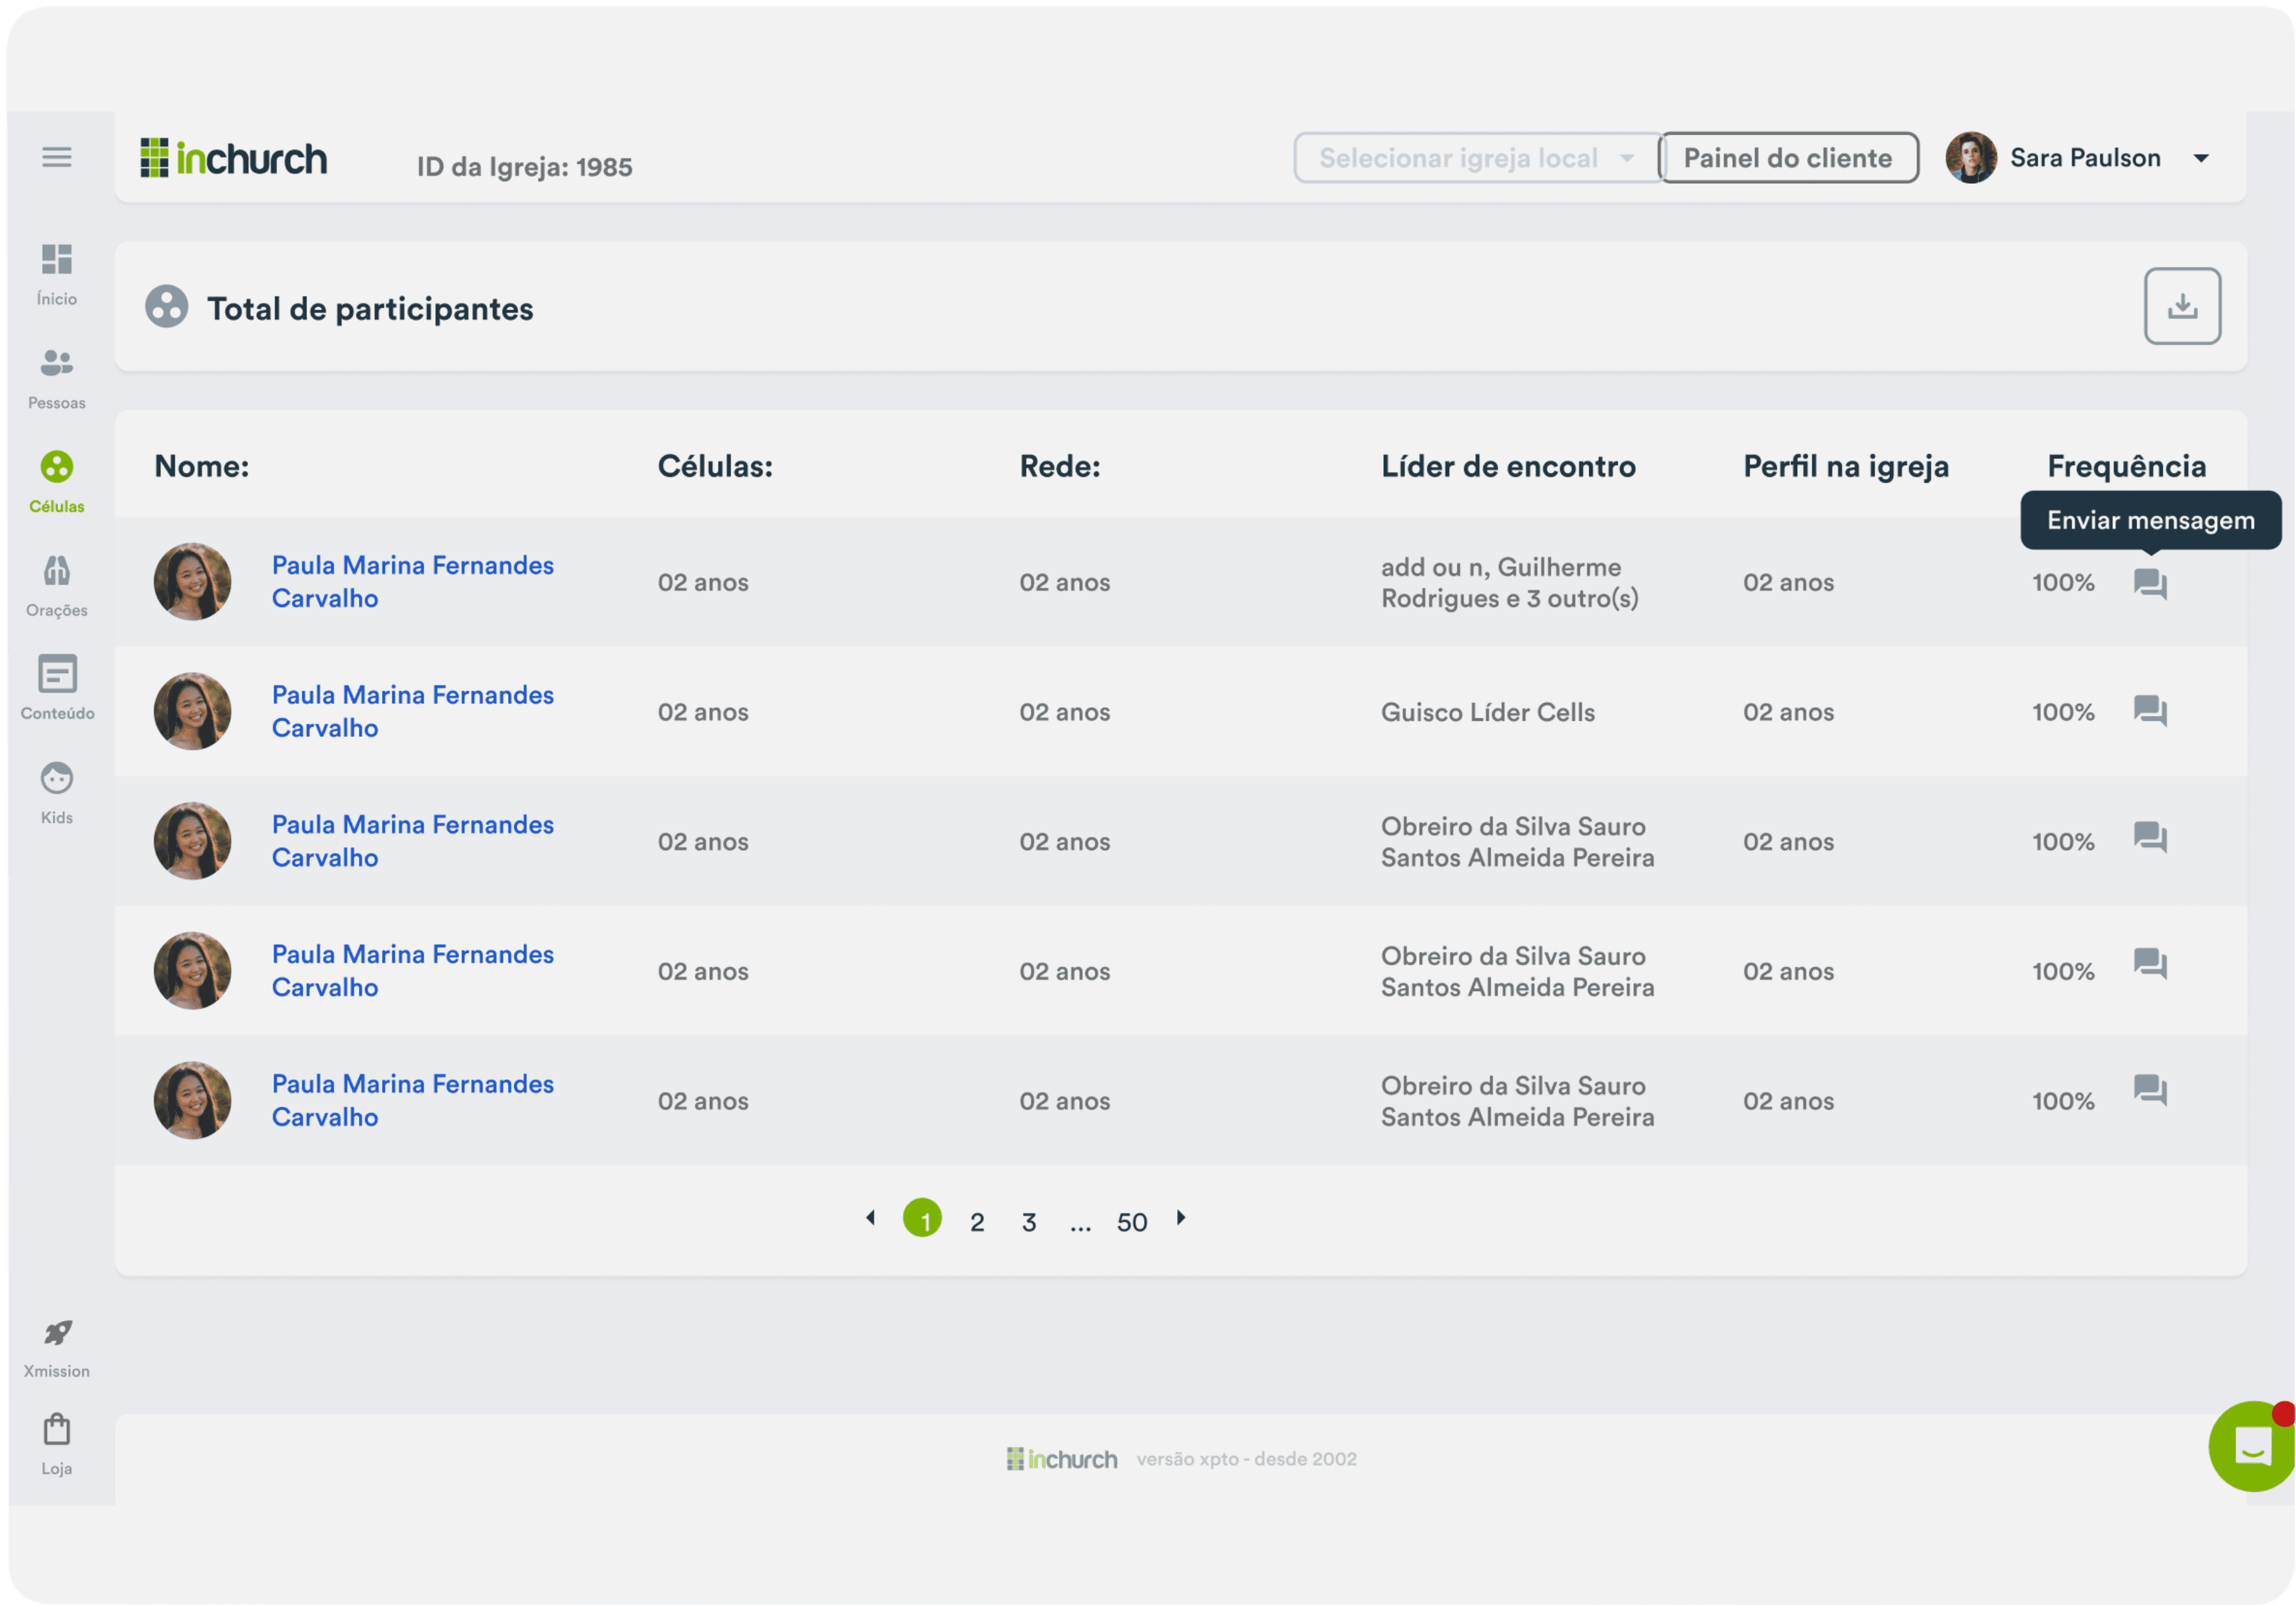Screen dimensions: 2296x1605
Task: Click the download participants list icon
Action: click(x=2181, y=306)
